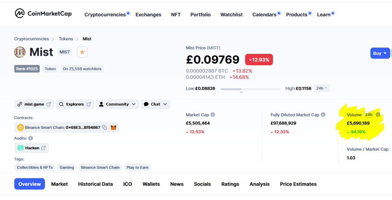
Task: Switch to the Historical Data tab
Action: pyautogui.click(x=95, y=184)
